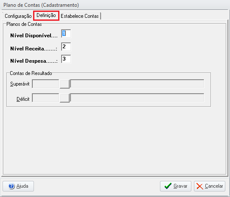Click the Déficit code field
The width and height of the screenshot is (230, 197).
[x=45, y=98]
